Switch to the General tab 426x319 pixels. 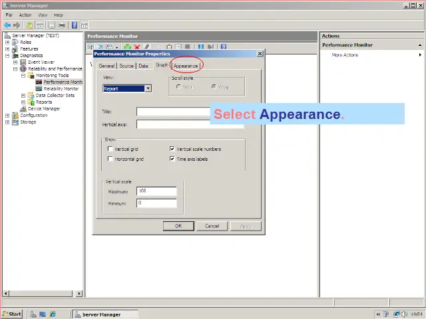click(106, 66)
